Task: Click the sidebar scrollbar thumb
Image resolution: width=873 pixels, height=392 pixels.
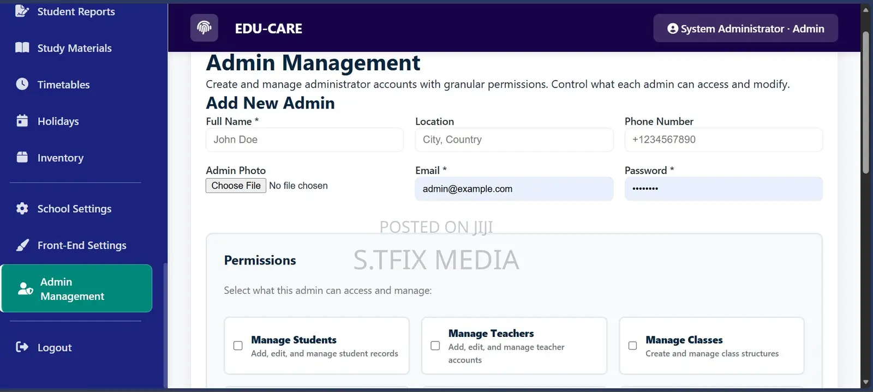Action: [x=165, y=325]
